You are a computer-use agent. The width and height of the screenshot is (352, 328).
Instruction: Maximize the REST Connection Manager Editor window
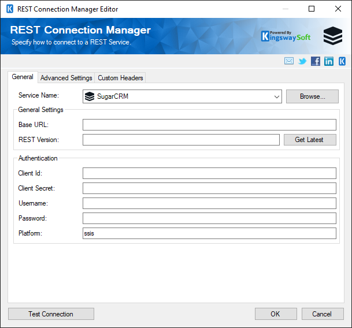point(312,9)
